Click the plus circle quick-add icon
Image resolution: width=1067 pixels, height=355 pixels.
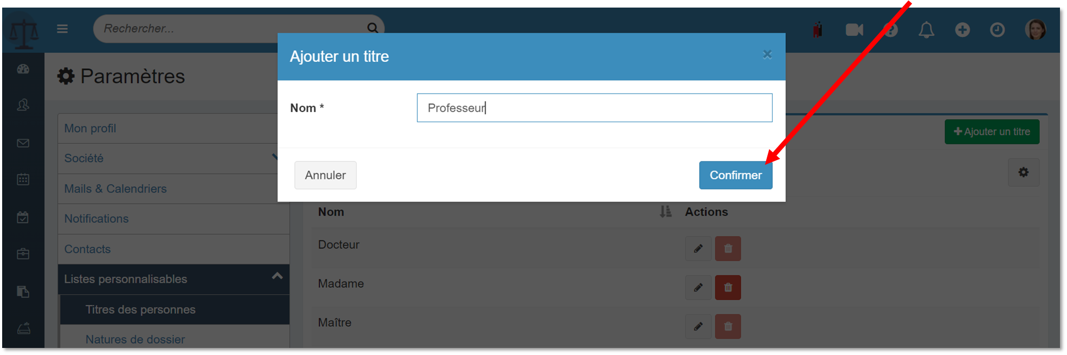click(x=962, y=30)
